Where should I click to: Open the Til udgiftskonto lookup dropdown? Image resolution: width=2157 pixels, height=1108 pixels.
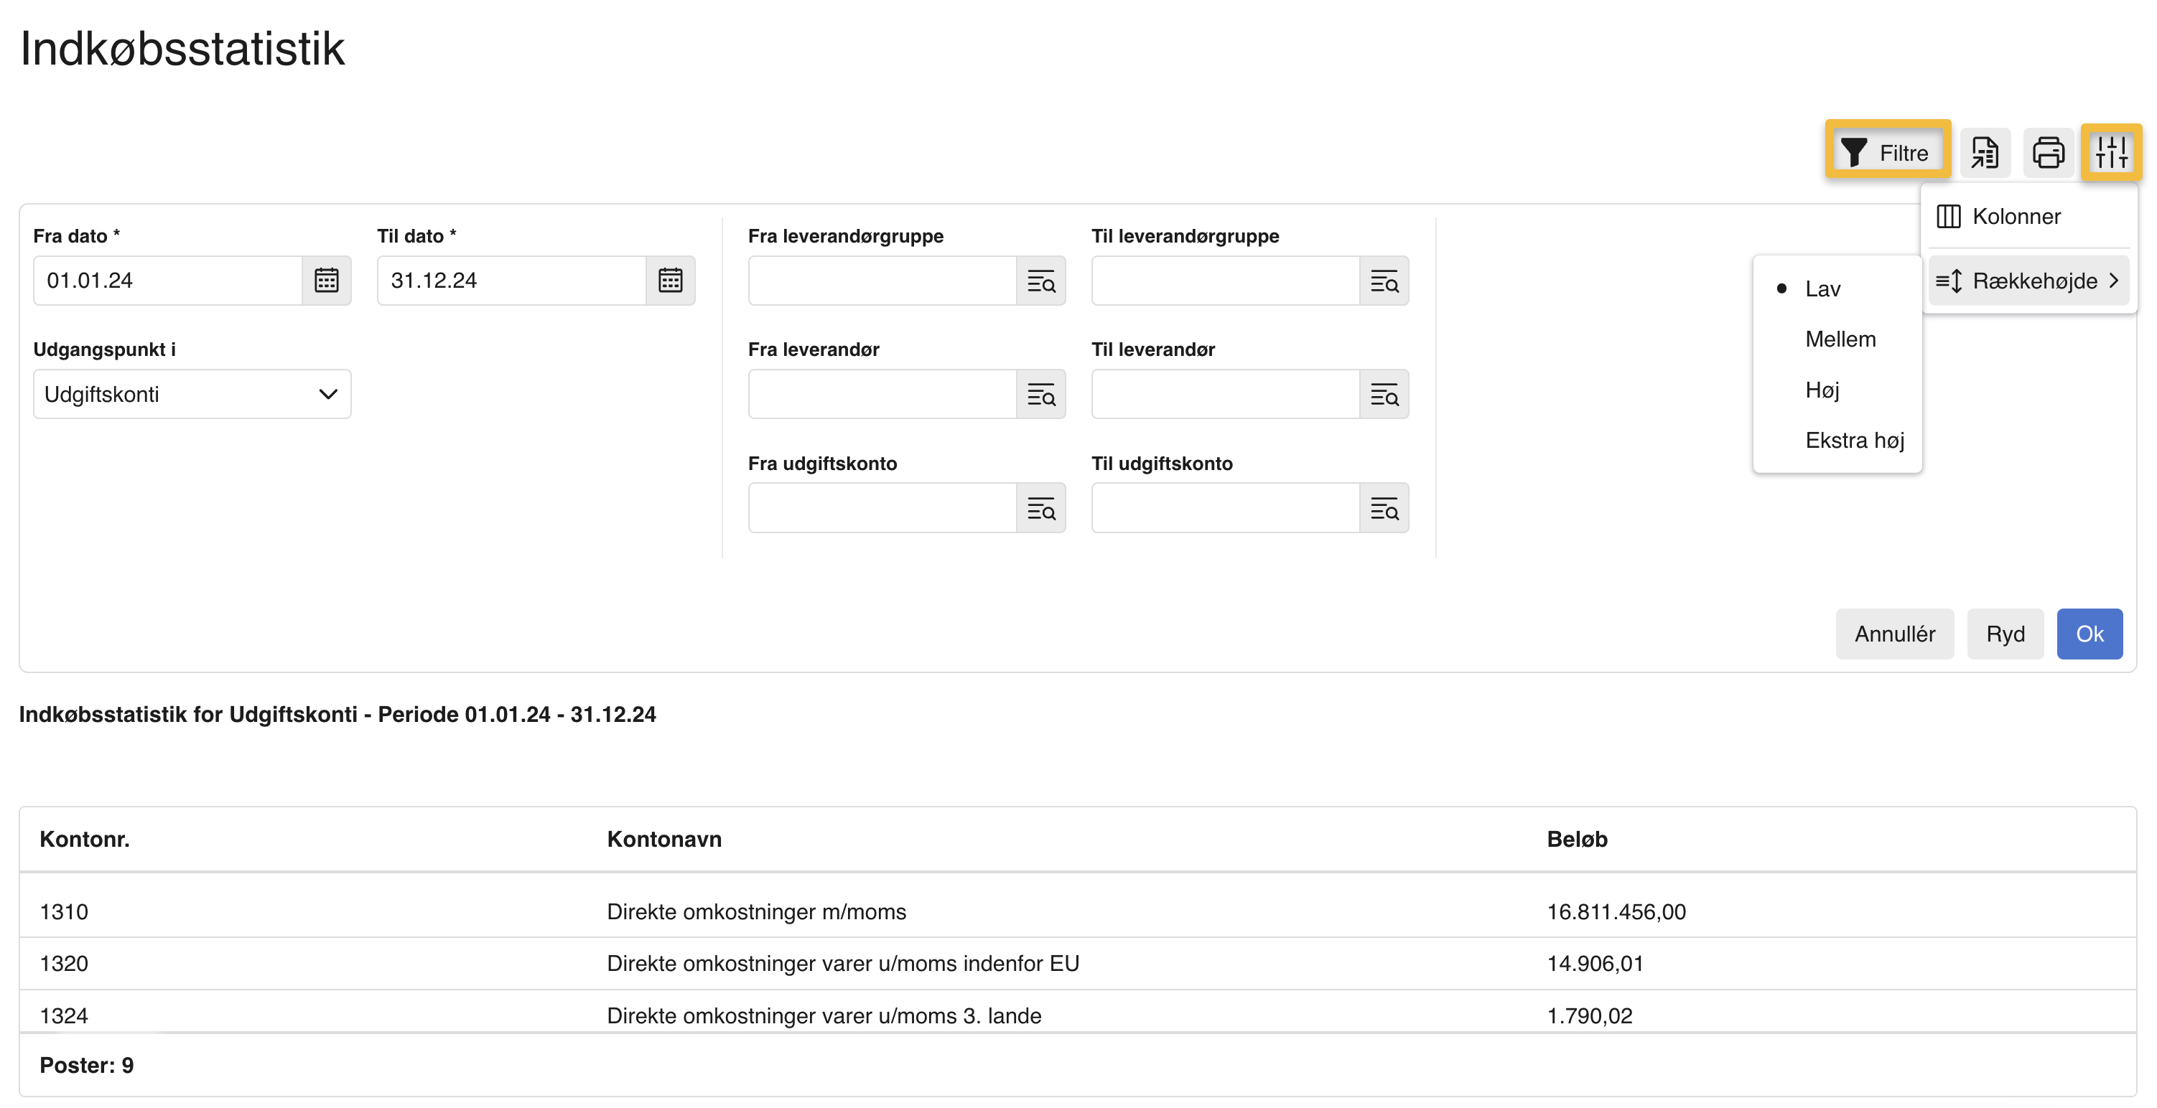click(x=1385, y=508)
